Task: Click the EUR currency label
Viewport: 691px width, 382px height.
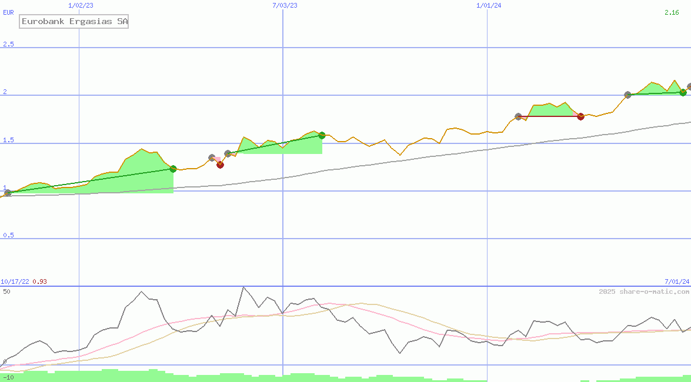Action: point(9,12)
